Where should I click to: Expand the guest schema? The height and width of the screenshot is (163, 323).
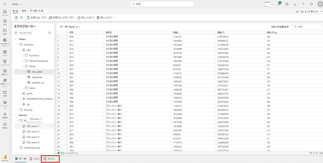21,94
